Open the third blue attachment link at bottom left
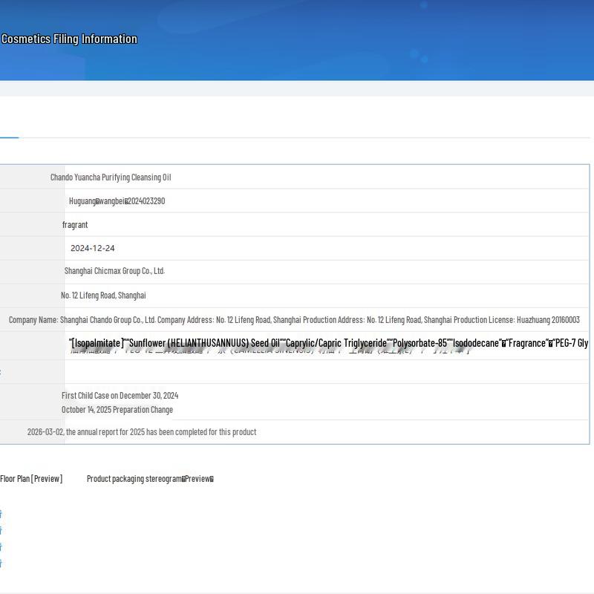This screenshot has height=594, width=594. coord(1,546)
